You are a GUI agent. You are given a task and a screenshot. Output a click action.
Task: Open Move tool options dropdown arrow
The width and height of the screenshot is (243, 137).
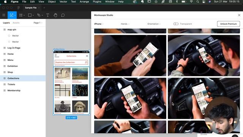15,15
